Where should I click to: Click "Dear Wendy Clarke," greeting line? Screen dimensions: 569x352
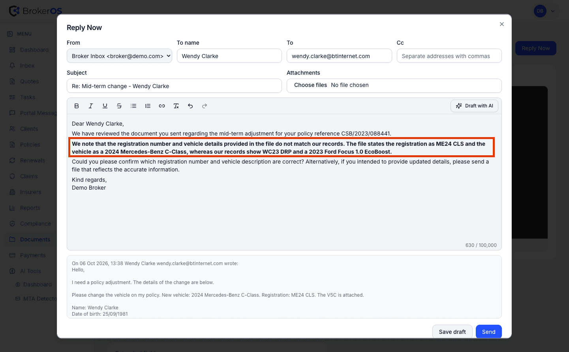tap(98, 124)
